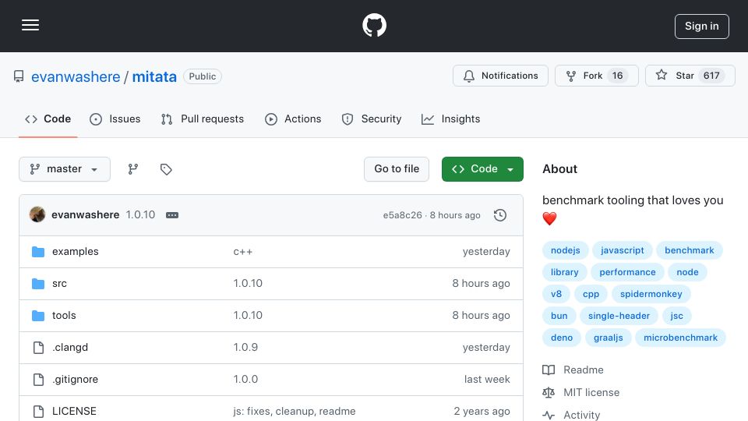This screenshot has height=421, width=748.
Task: Click Go to file button
Action: point(397,169)
